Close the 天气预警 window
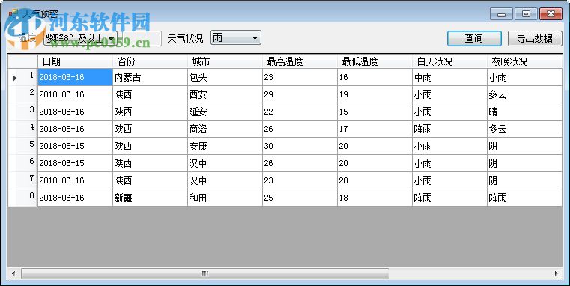 pyautogui.click(x=551, y=14)
